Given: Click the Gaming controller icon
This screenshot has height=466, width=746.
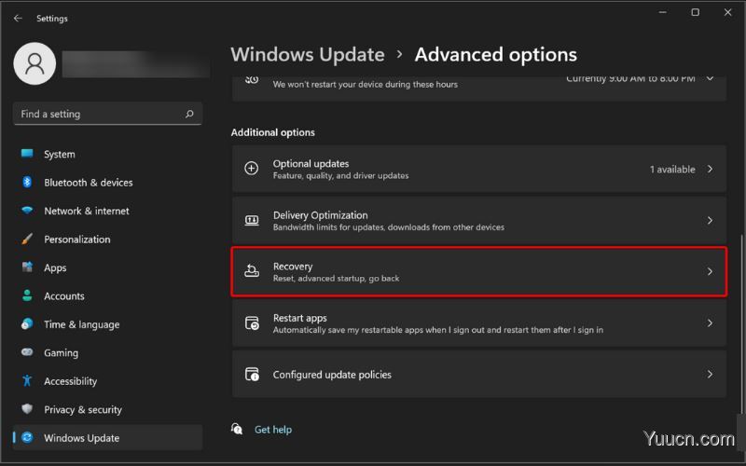Looking at the screenshot, I should tap(27, 352).
